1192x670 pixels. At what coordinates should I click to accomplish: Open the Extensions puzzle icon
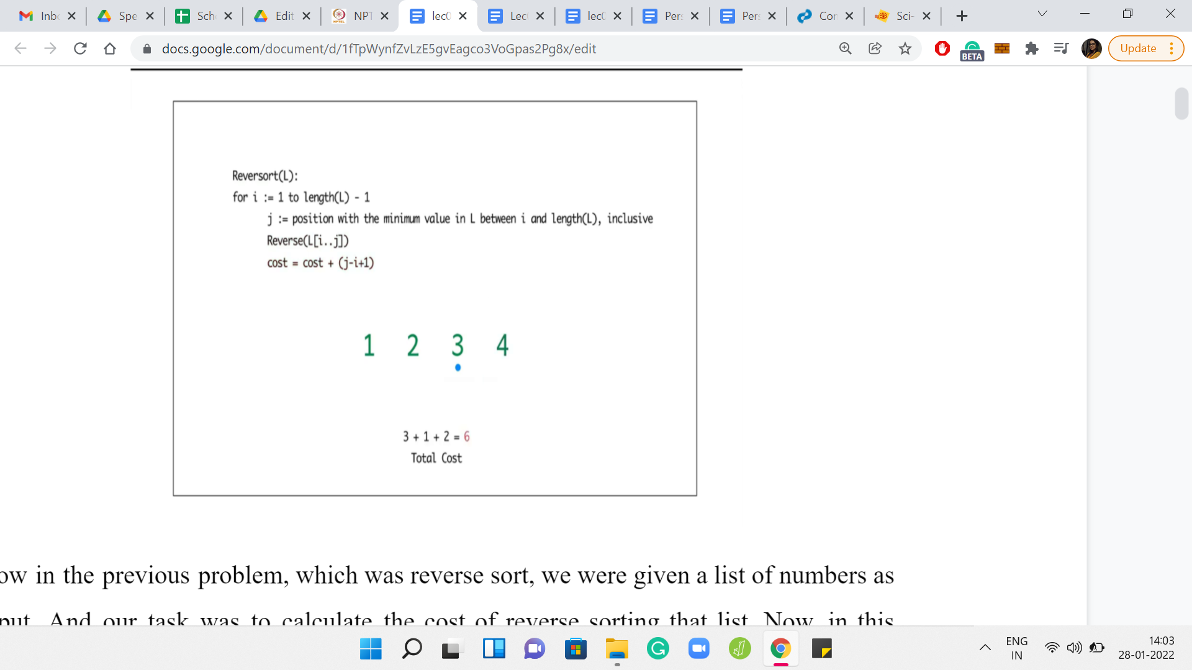point(1031,48)
